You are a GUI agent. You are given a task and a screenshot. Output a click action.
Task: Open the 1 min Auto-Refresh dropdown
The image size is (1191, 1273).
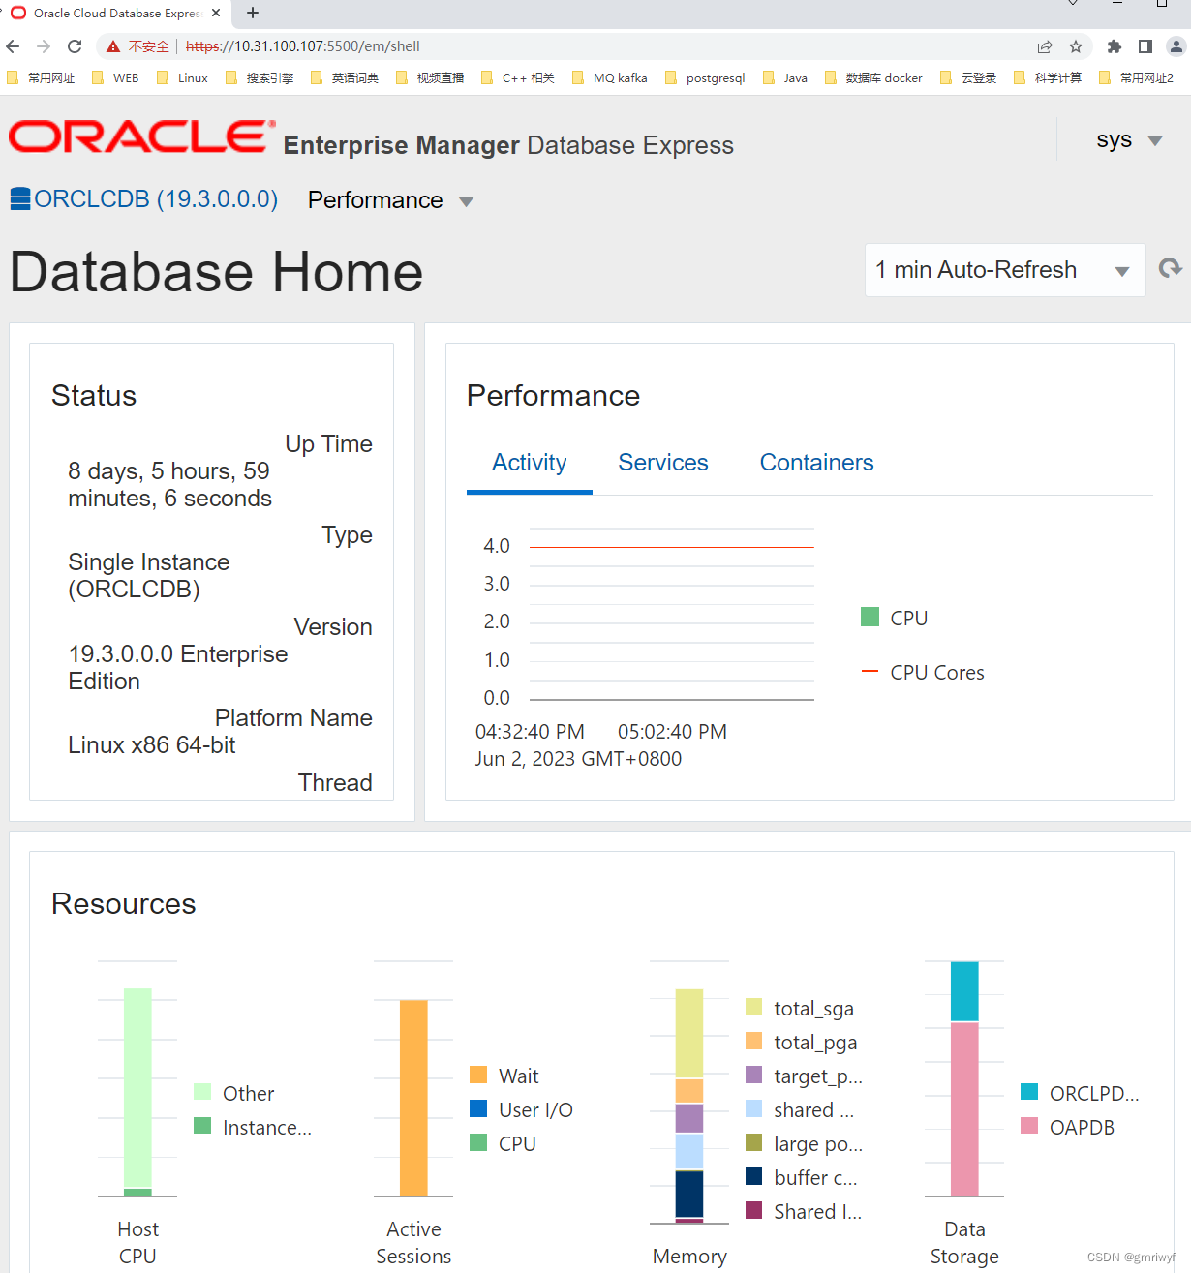1004,270
